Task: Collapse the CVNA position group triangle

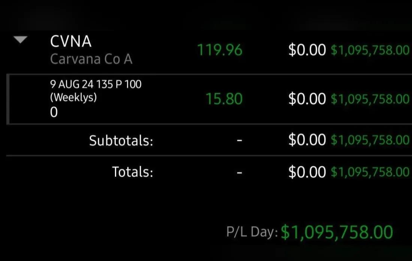Action: click(x=21, y=40)
